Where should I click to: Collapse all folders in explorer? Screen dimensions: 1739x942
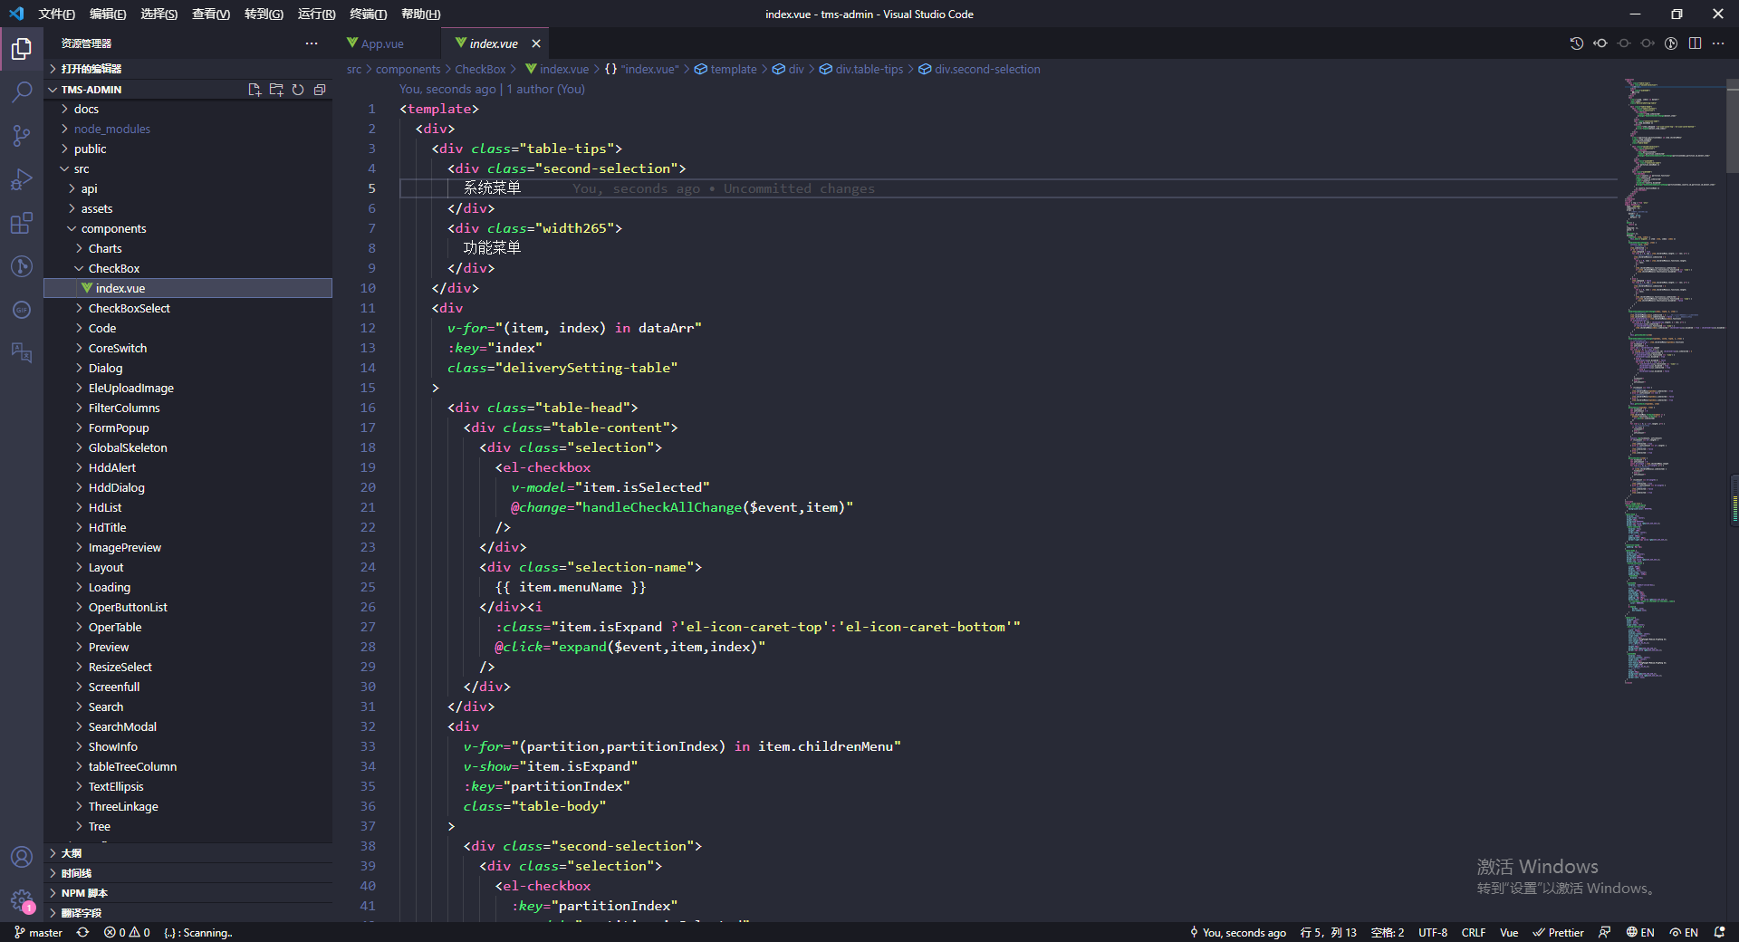point(320,90)
